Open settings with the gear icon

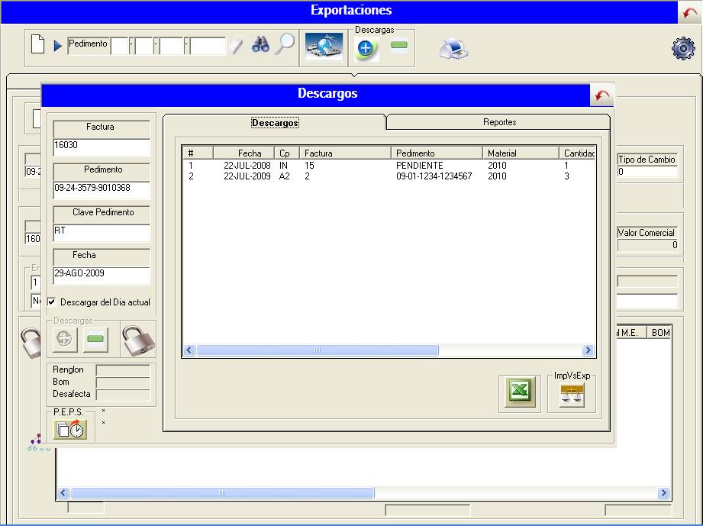(x=683, y=48)
